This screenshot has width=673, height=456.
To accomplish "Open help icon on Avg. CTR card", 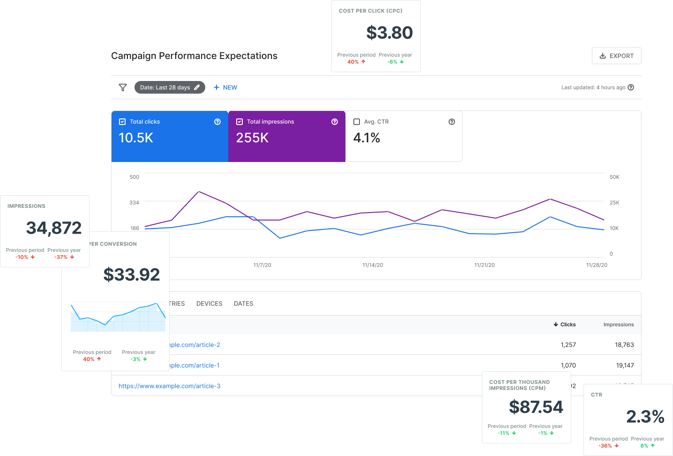I will pyautogui.click(x=452, y=122).
